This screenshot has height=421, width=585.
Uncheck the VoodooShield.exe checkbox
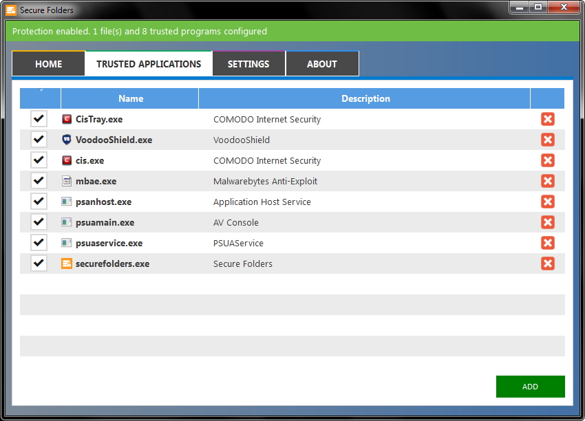(39, 140)
